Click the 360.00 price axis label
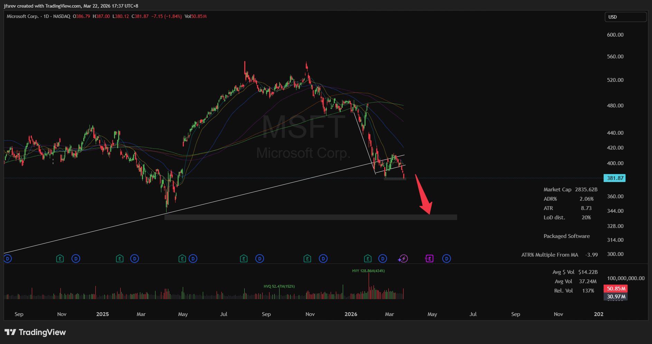652x344 pixels. coord(615,197)
